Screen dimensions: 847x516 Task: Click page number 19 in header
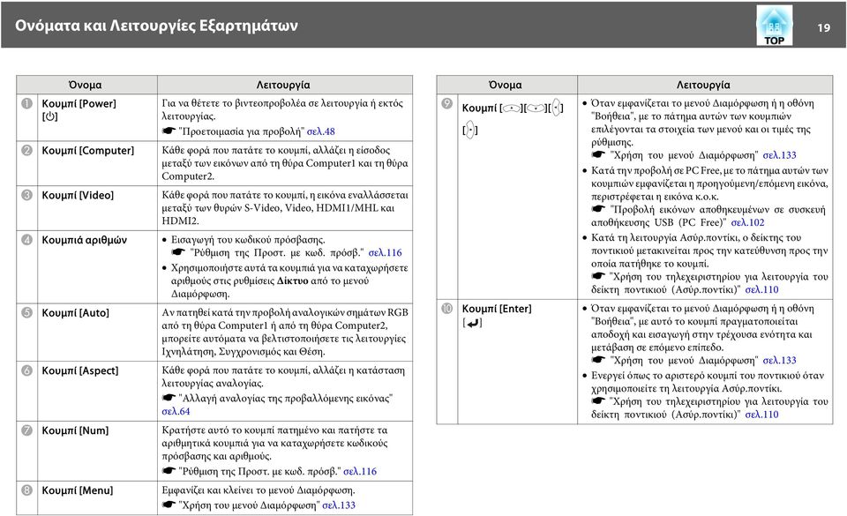pos(824,27)
